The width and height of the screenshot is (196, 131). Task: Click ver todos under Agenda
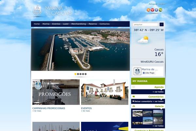[x=158, y=92]
